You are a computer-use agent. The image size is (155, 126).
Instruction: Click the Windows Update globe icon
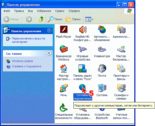tap(8, 61)
